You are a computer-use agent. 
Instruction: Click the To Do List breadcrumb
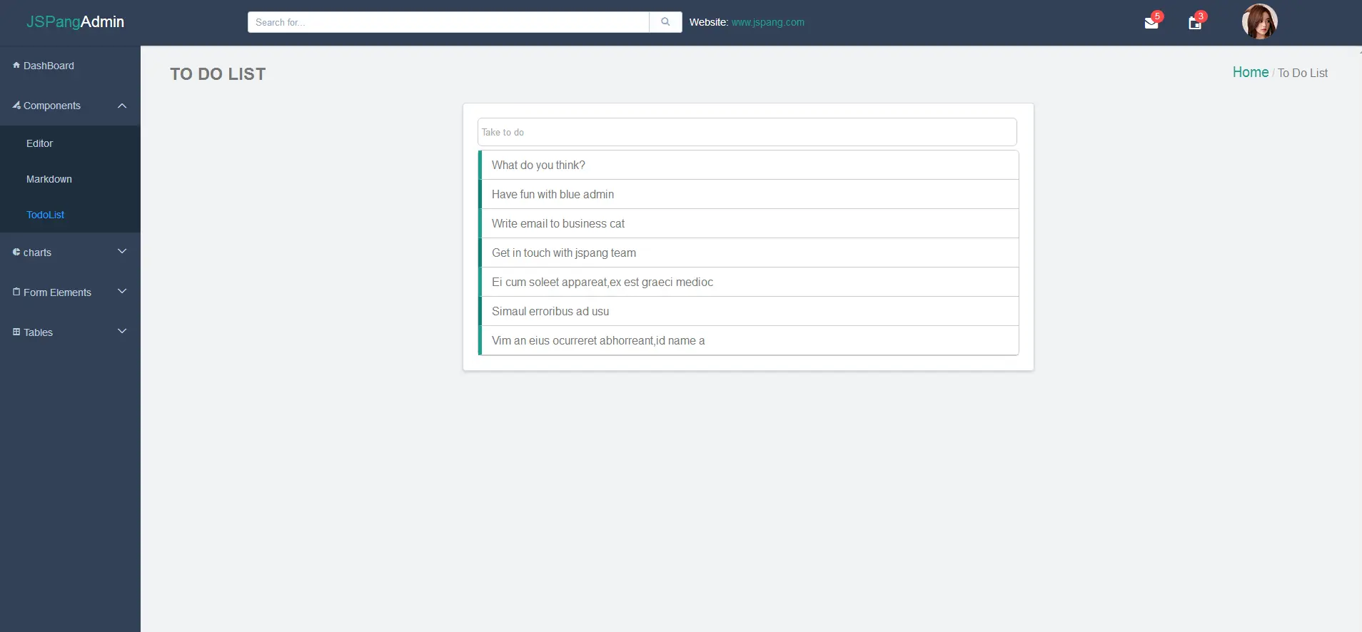tap(1302, 73)
